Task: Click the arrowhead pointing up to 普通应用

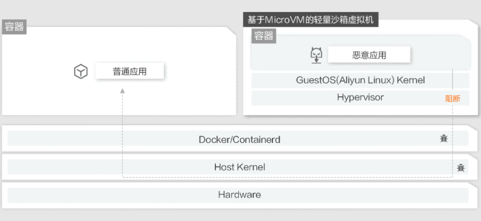Action: point(123,91)
